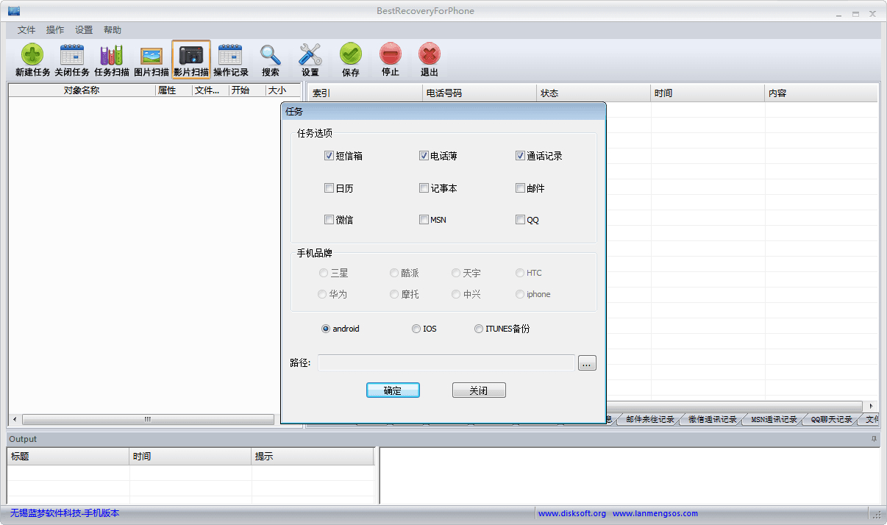This screenshot has height=525, width=887.
Task: Click the 标题 column header in Output
Action: [68, 457]
